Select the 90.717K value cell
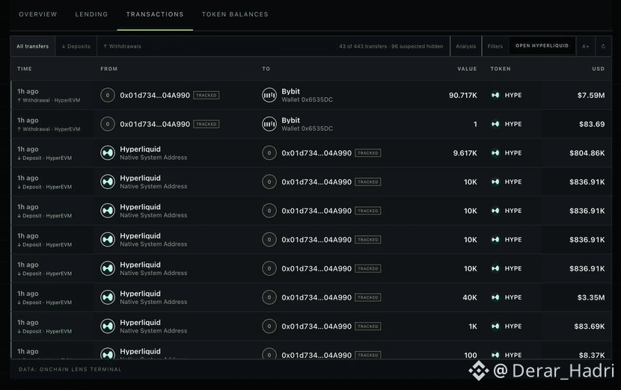 pos(463,96)
